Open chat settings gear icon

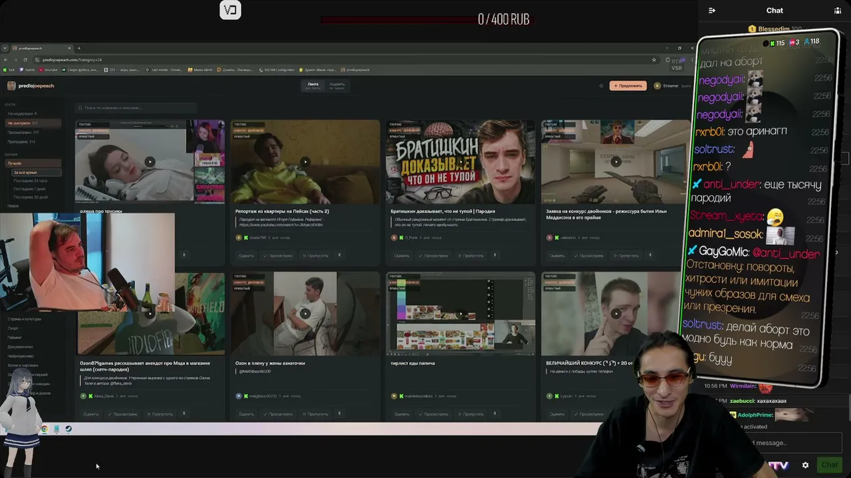coord(805,465)
